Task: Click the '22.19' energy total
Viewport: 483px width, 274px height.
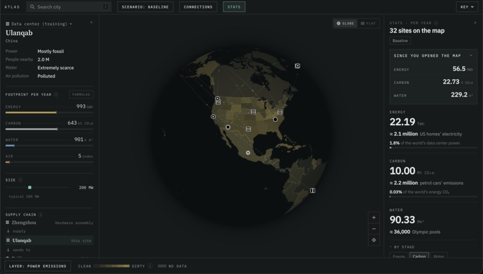Action: [x=402, y=122]
